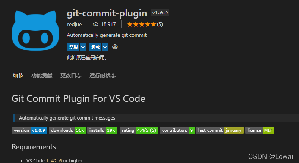Click the downloads 56k badge

(x=67, y=130)
